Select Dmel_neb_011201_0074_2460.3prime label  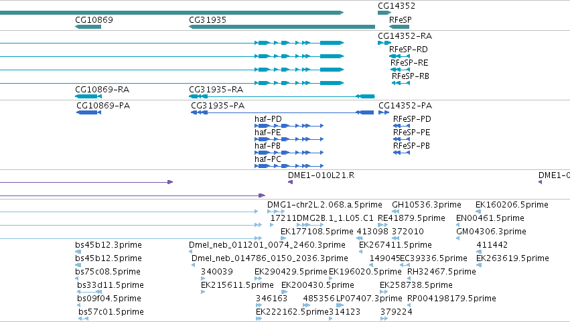coord(267,245)
